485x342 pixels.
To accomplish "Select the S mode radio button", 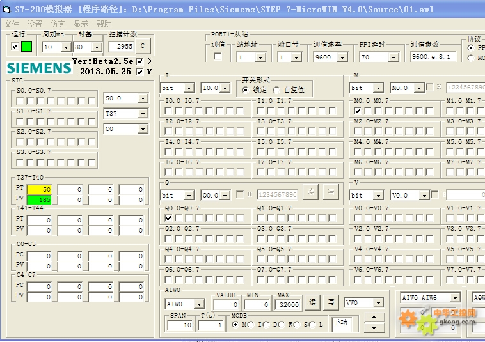I will click(x=297, y=324).
